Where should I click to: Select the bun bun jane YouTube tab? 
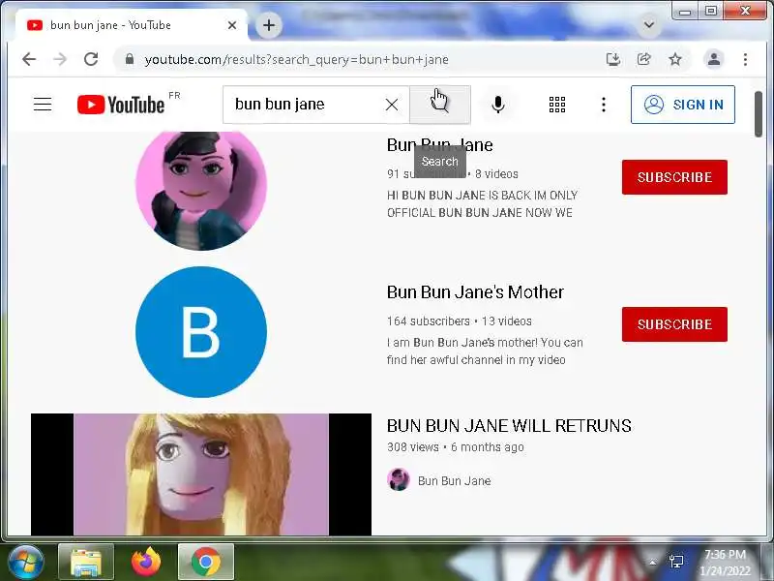(132, 25)
